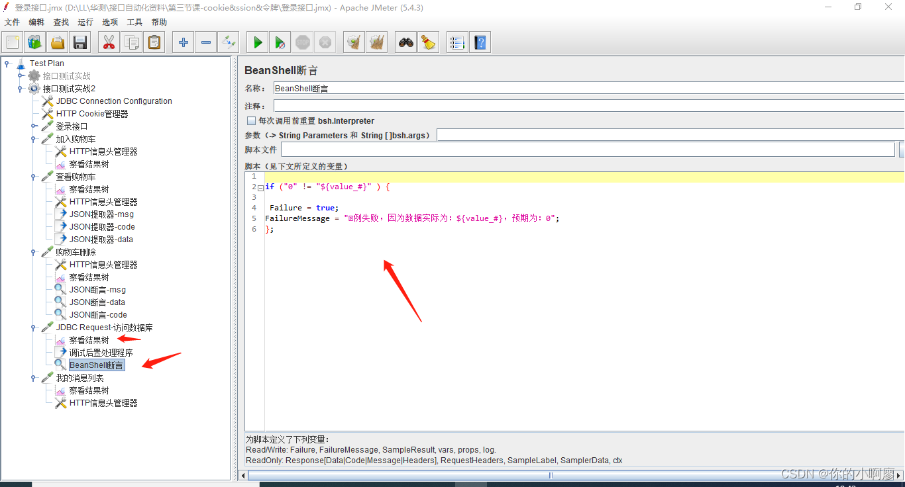Viewport: 905px width, 487px height.
Task: Click the Stop test icon
Action: point(303,42)
